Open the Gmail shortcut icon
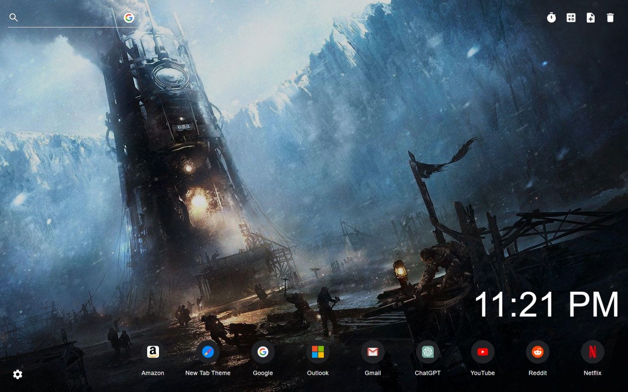This screenshot has height=392, width=628. 373,352
